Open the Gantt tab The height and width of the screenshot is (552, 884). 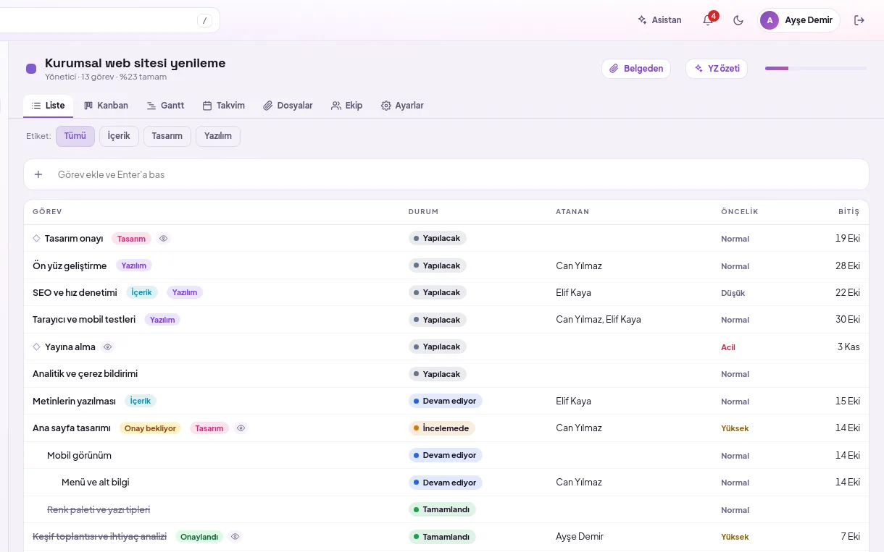coord(165,106)
